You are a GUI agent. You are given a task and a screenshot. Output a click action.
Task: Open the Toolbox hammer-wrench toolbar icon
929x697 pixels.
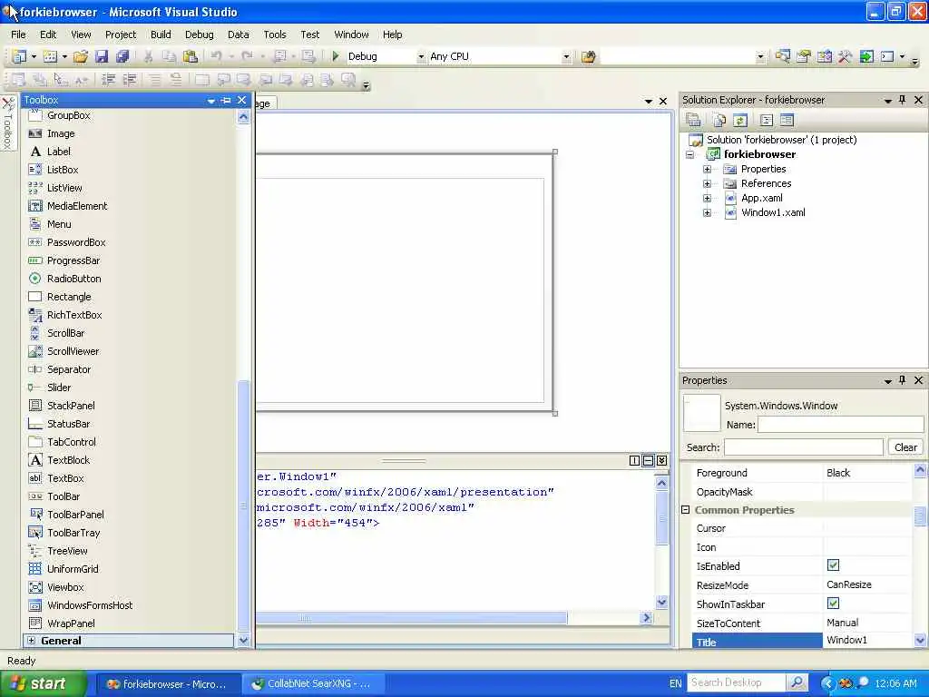coord(845,56)
